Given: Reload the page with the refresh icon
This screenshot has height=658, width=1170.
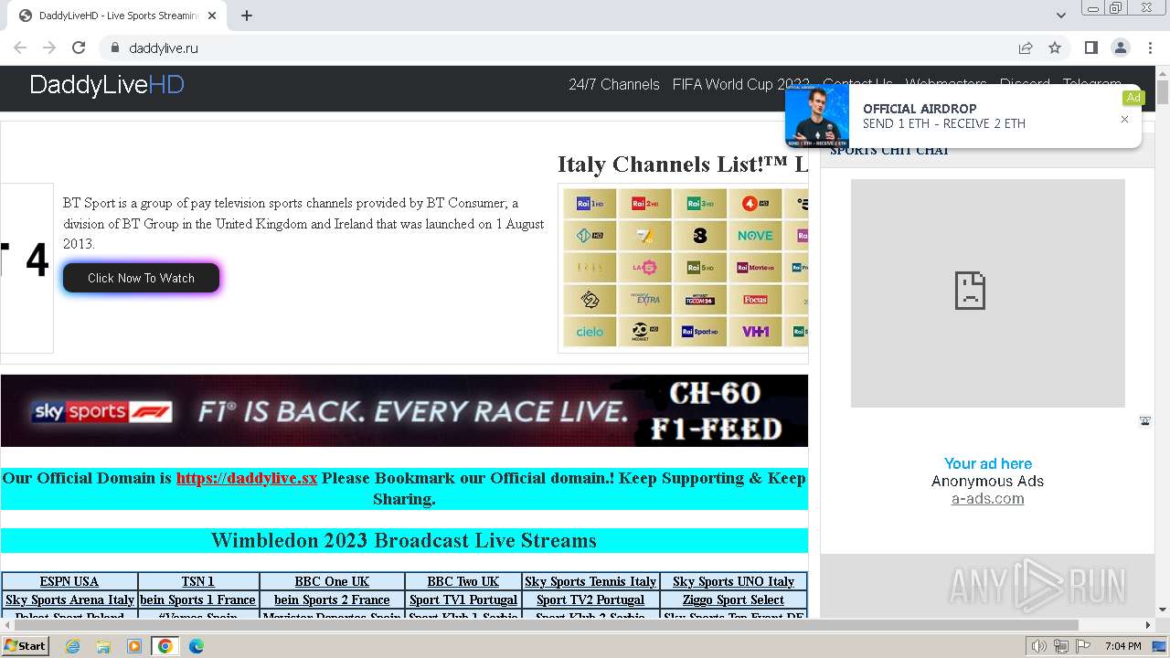Looking at the screenshot, I should tap(79, 48).
